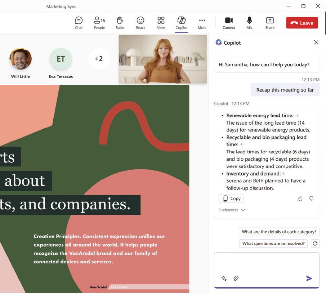The height and width of the screenshot is (294, 326).
Task: Refresh the suggested prompts
Action: click(315, 244)
